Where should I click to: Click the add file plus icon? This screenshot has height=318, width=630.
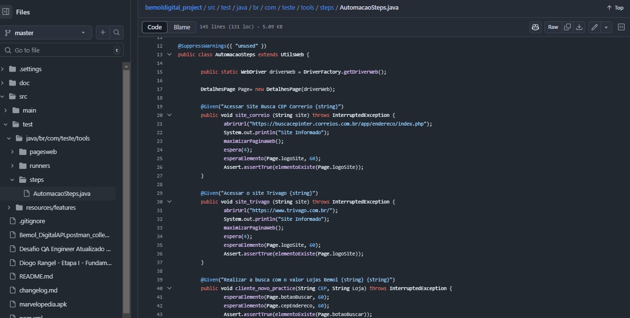tap(103, 32)
